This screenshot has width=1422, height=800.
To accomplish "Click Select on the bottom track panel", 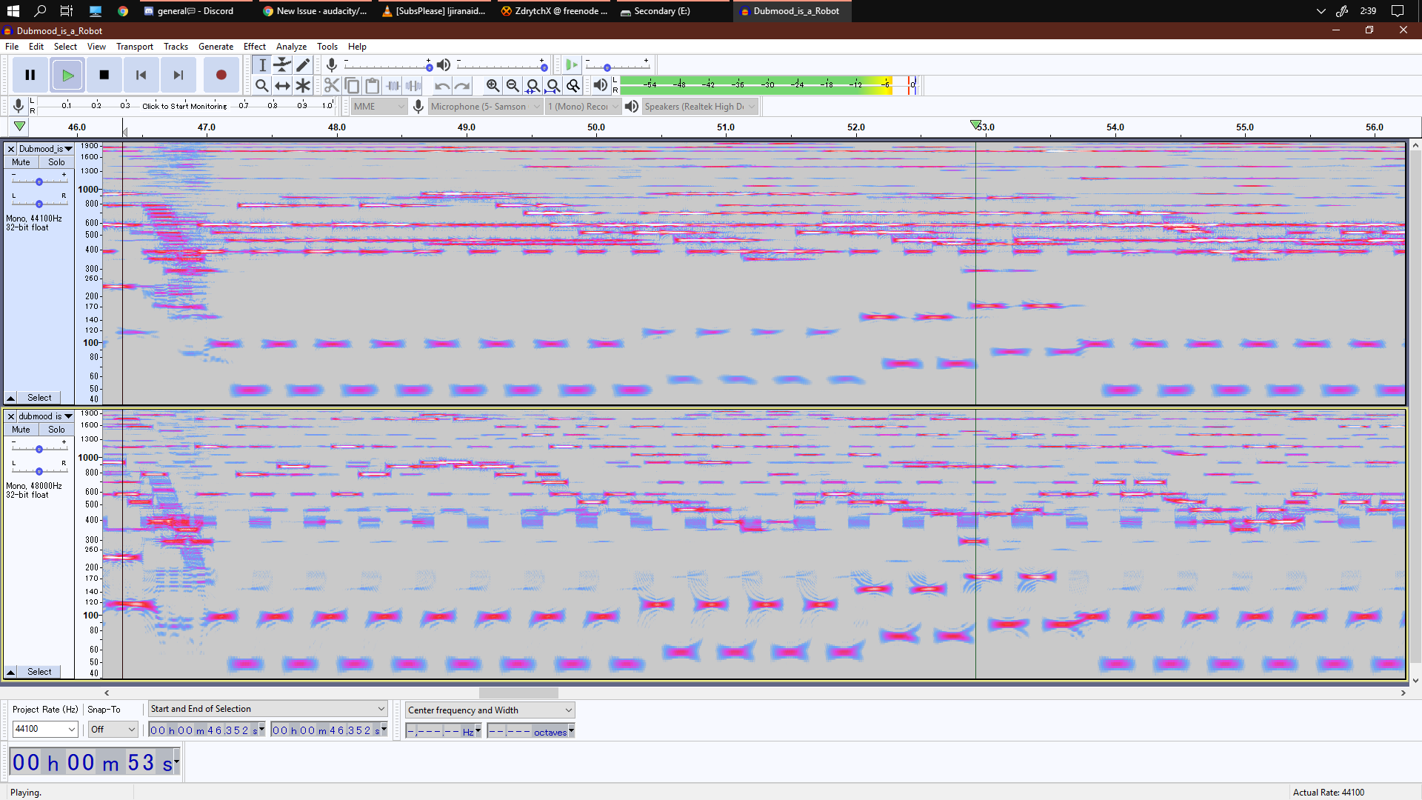I will [39, 672].
